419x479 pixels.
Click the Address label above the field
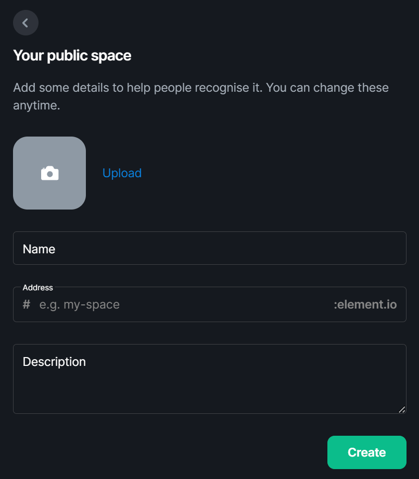[38, 288]
